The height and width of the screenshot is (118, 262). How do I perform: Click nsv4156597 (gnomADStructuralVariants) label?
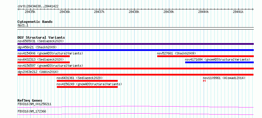click(50, 66)
